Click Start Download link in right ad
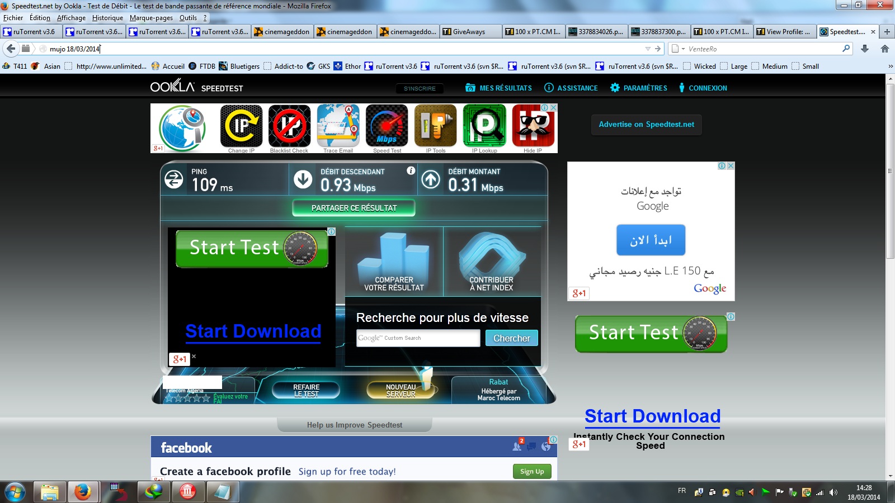The width and height of the screenshot is (895, 503). point(652,416)
